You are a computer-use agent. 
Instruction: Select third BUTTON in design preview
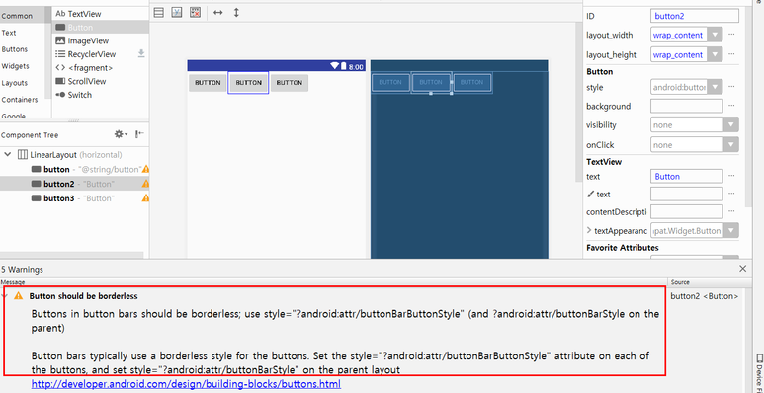coord(290,83)
